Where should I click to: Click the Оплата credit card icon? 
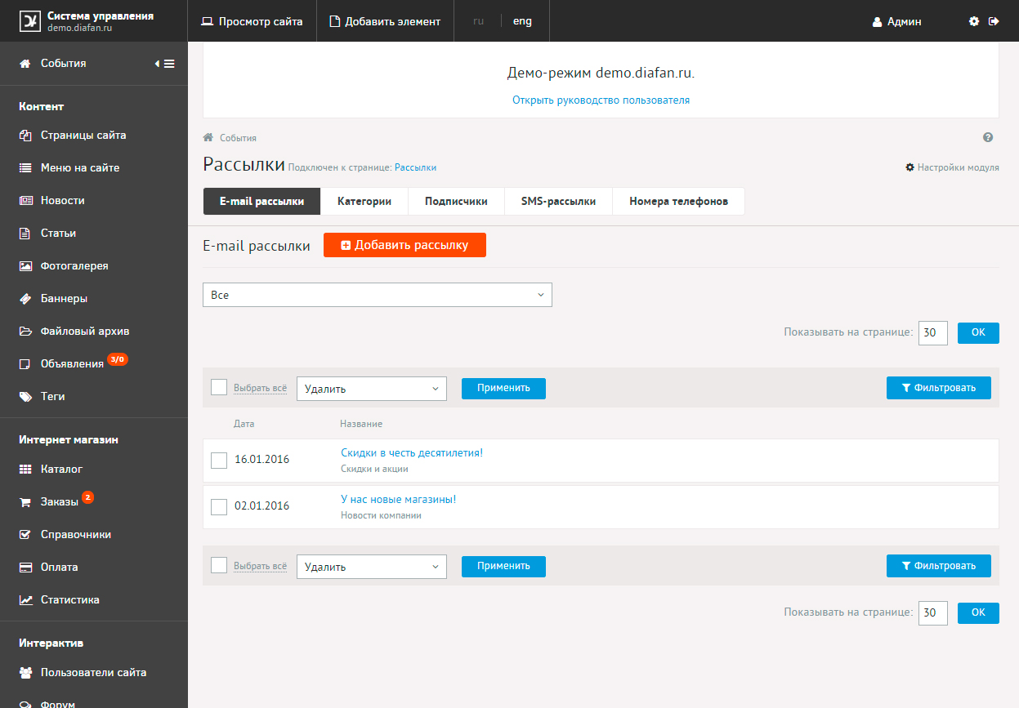[x=25, y=568]
